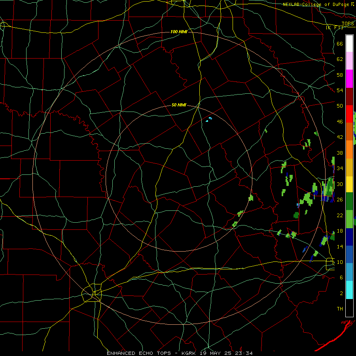Click the black TH legend band
This screenshot has width=356, height=356.
[x=349, y=308]
